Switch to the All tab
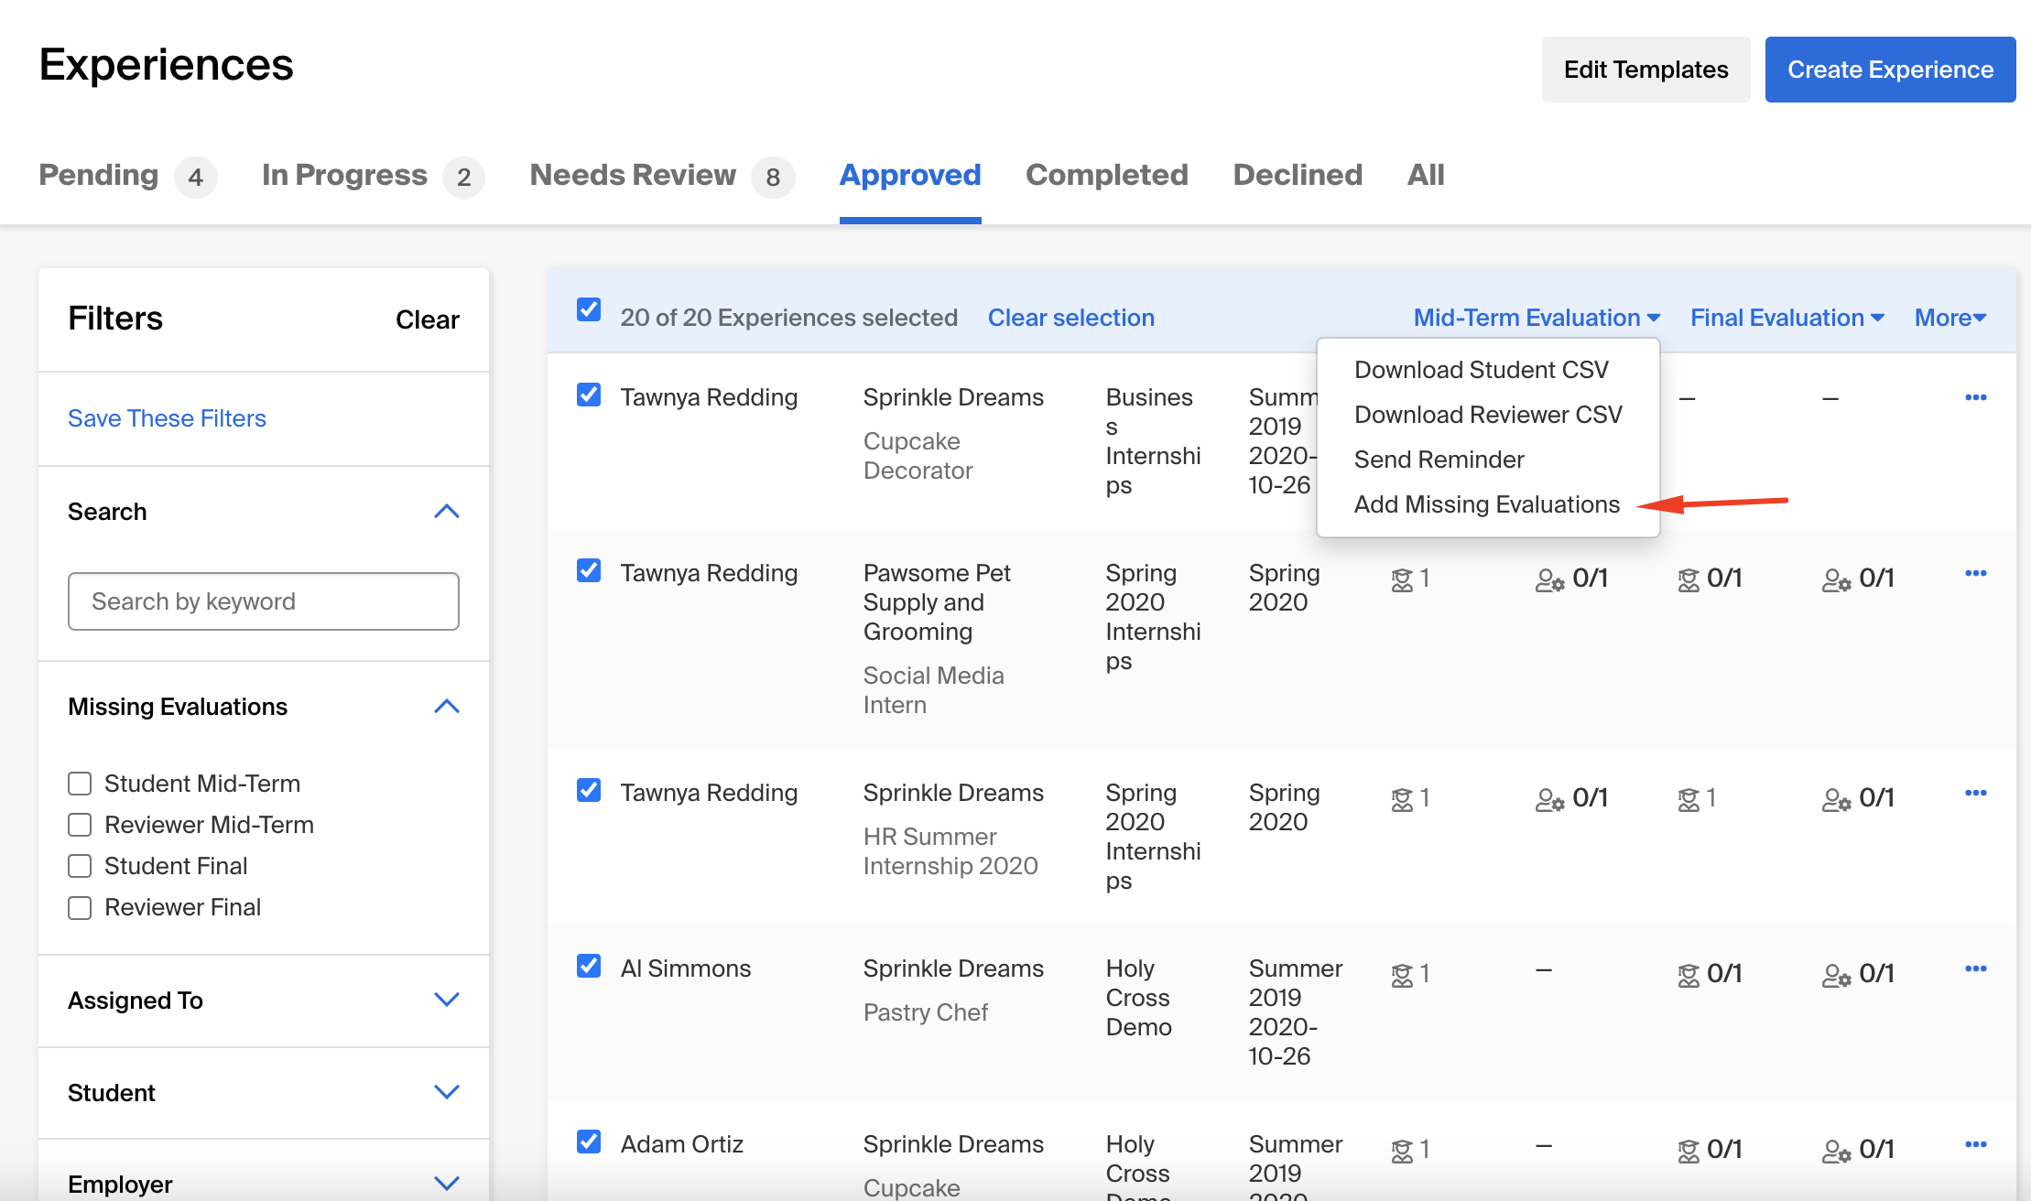Screen dimensions: 2031x1201 [x=1426, y=175]
